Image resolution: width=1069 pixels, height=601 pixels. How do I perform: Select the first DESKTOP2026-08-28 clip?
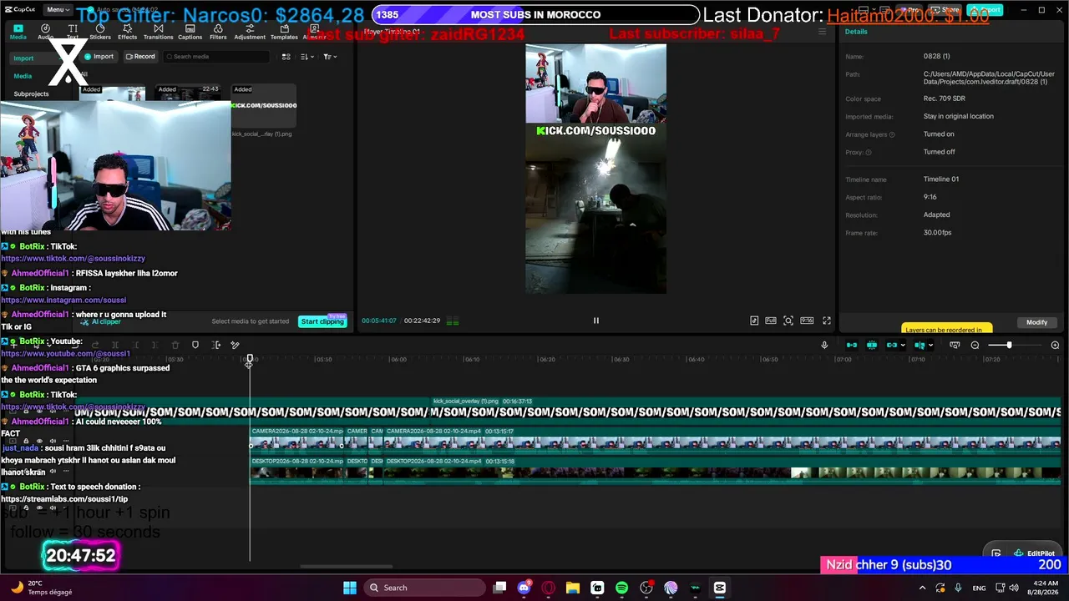297,470
